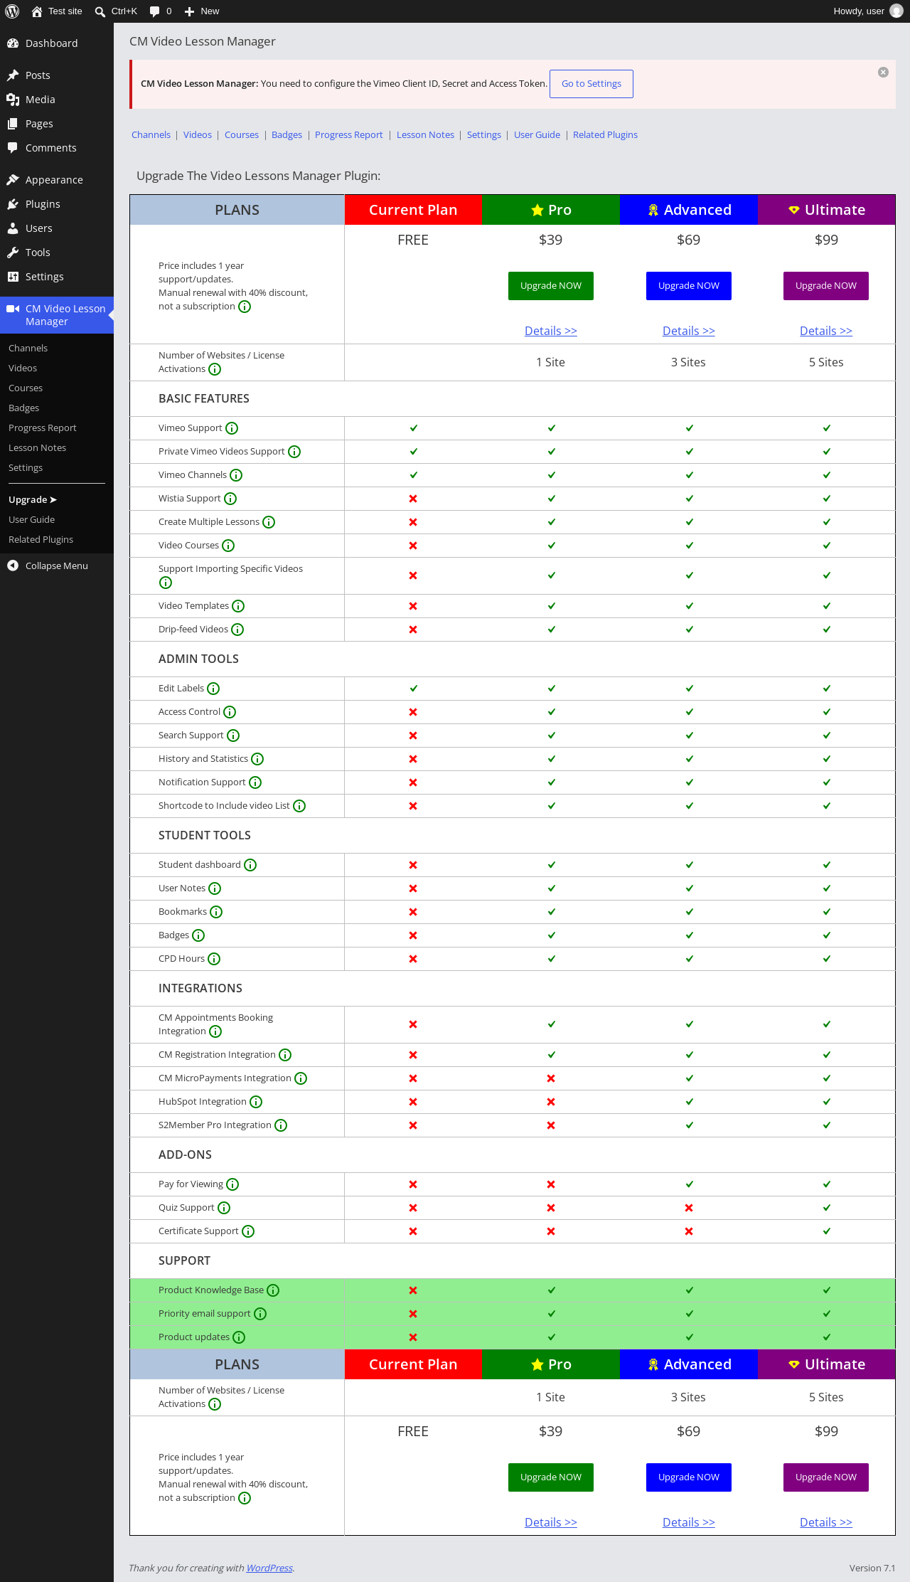
Task: Show info for Wistia Support
Action: [230, 499]
